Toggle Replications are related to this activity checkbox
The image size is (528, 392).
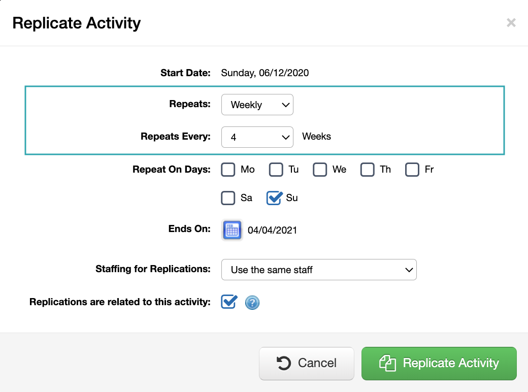click(x=229, y=302)
